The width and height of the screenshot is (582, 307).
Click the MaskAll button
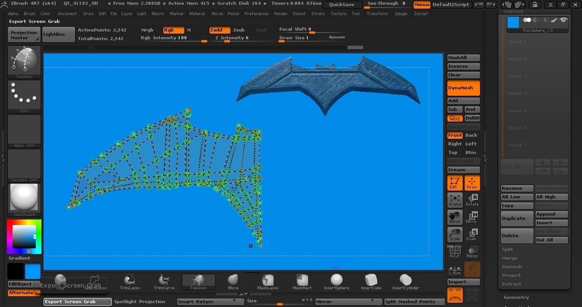click(464, 58)
